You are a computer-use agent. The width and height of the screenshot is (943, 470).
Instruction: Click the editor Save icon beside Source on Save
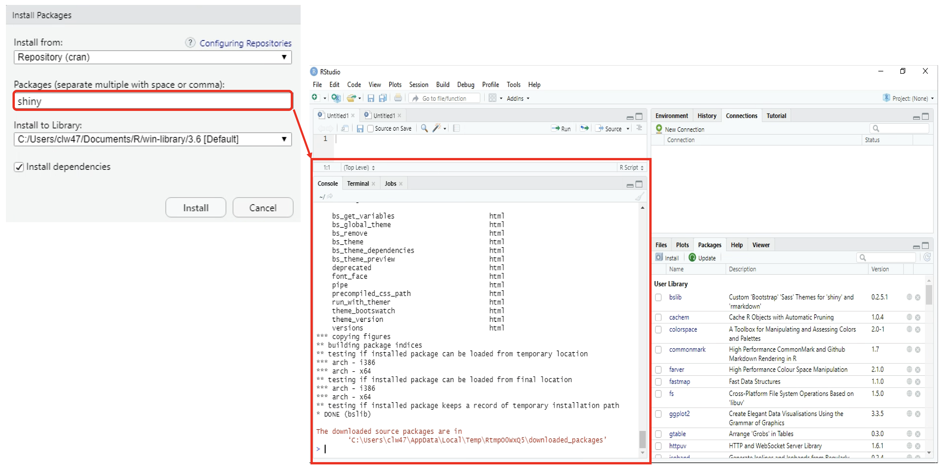point(360,128)
